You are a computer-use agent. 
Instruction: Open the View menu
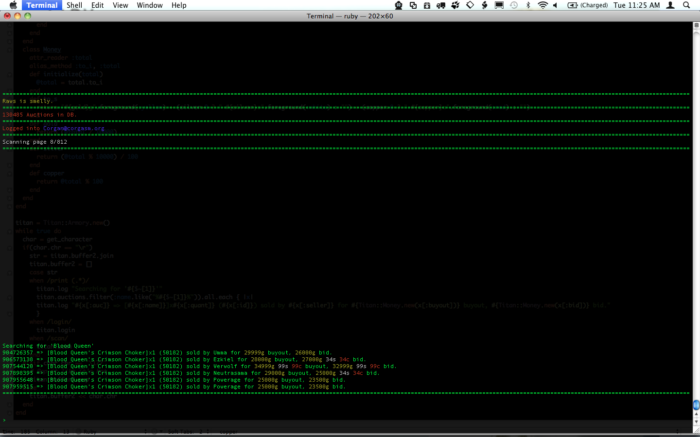point(120,5)
